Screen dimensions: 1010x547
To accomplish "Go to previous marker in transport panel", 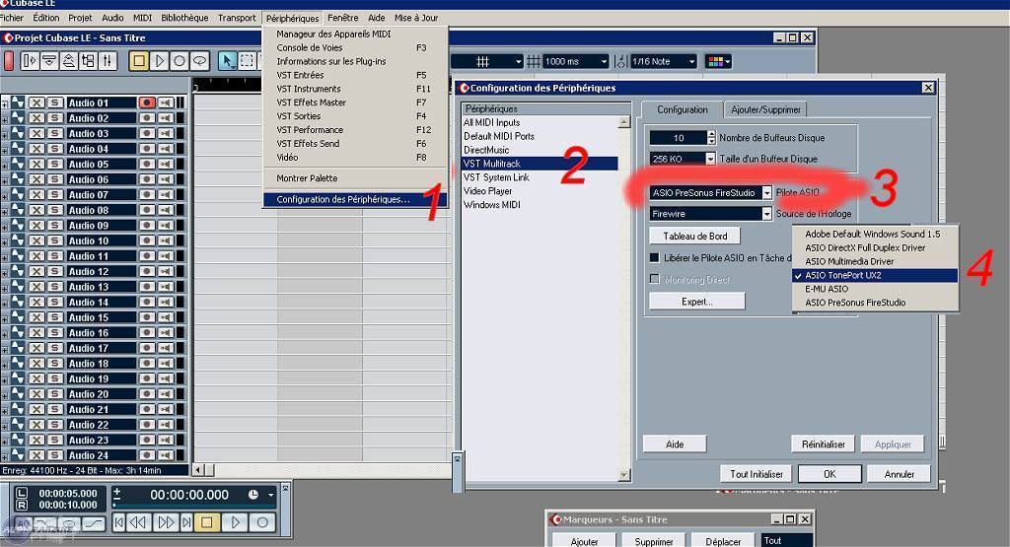I will pos(119,522).
